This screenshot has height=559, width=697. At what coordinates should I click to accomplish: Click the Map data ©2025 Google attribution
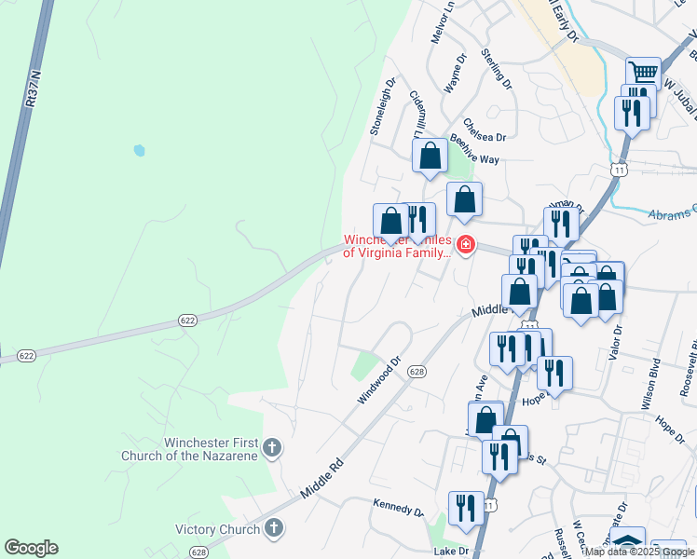tap(639, 552)
